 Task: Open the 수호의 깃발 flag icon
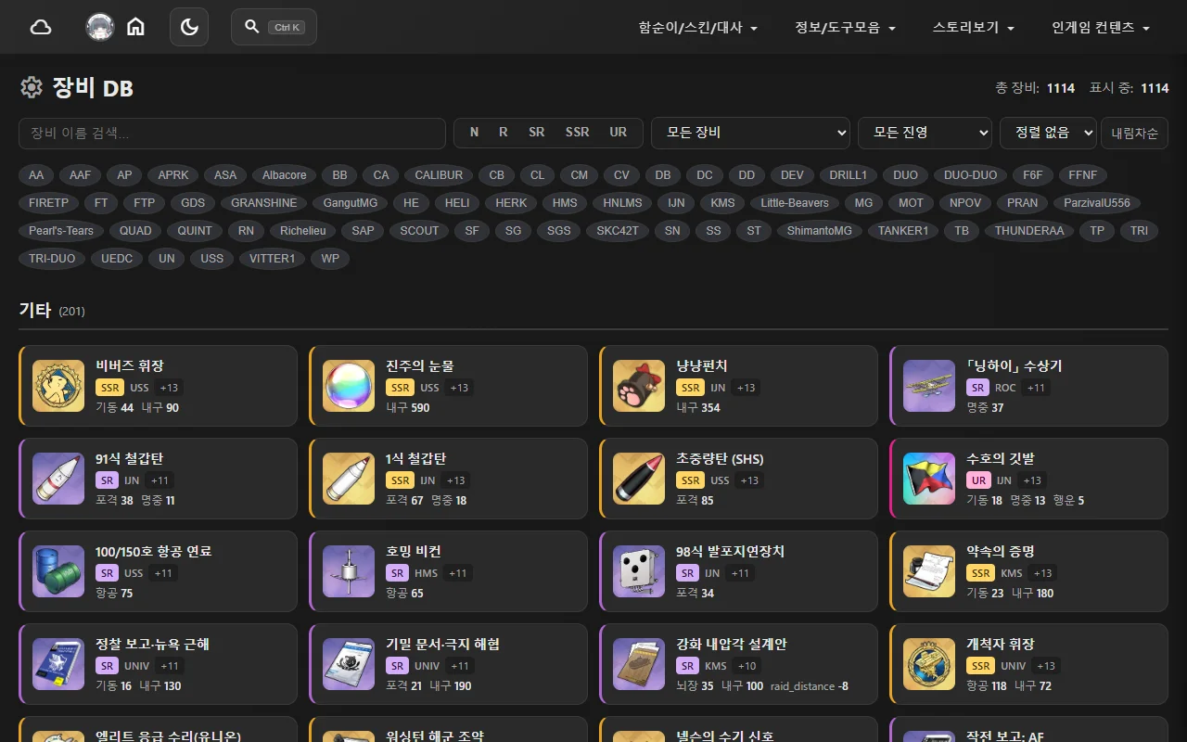click(929, 479)
